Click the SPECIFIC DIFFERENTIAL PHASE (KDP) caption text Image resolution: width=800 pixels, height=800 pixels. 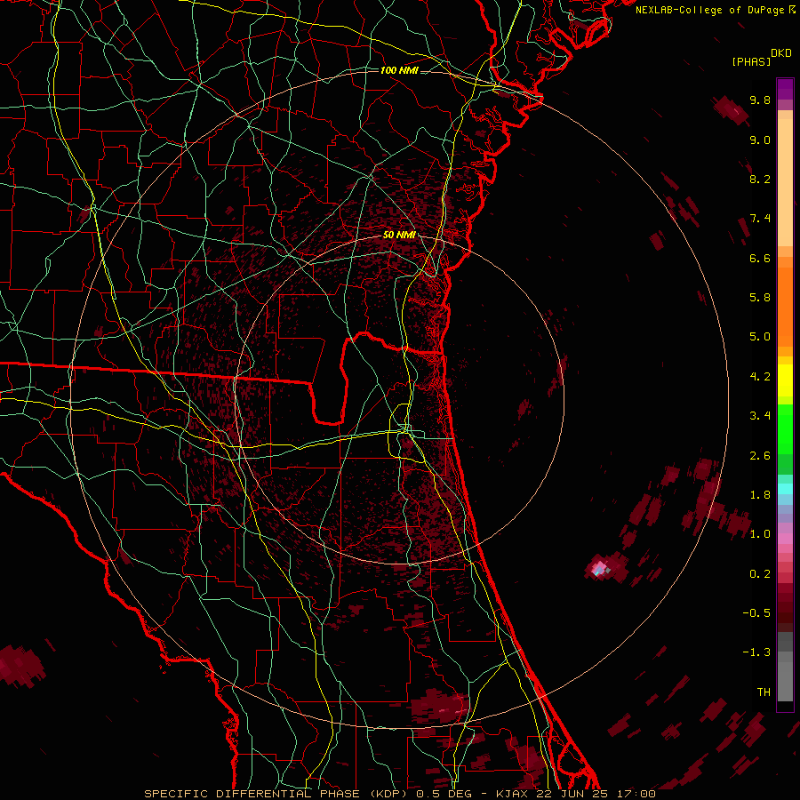tap(277, 794)
